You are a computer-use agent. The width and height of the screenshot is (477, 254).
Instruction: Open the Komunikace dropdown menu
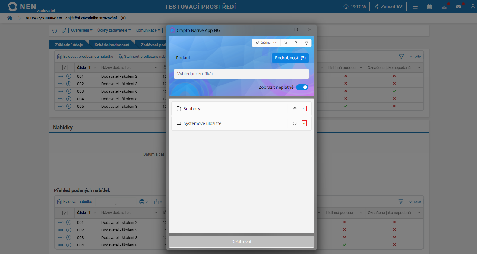[148, 30]
